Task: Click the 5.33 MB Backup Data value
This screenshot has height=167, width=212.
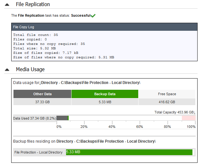Action: [105, 102]
